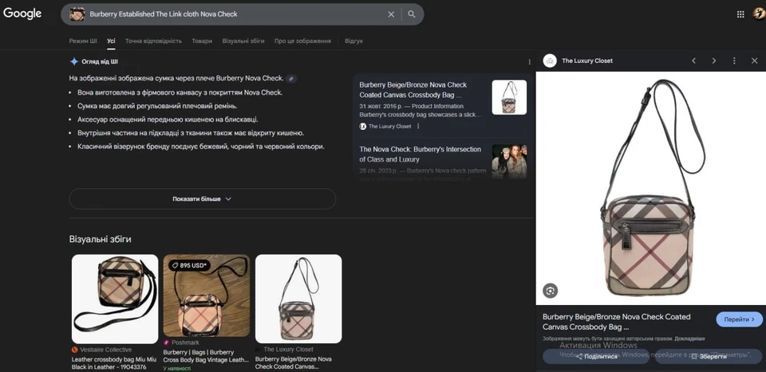This screenshot has width=766, height=372.
Task: Go to previous image in side panel
Action: coord(693,61)
